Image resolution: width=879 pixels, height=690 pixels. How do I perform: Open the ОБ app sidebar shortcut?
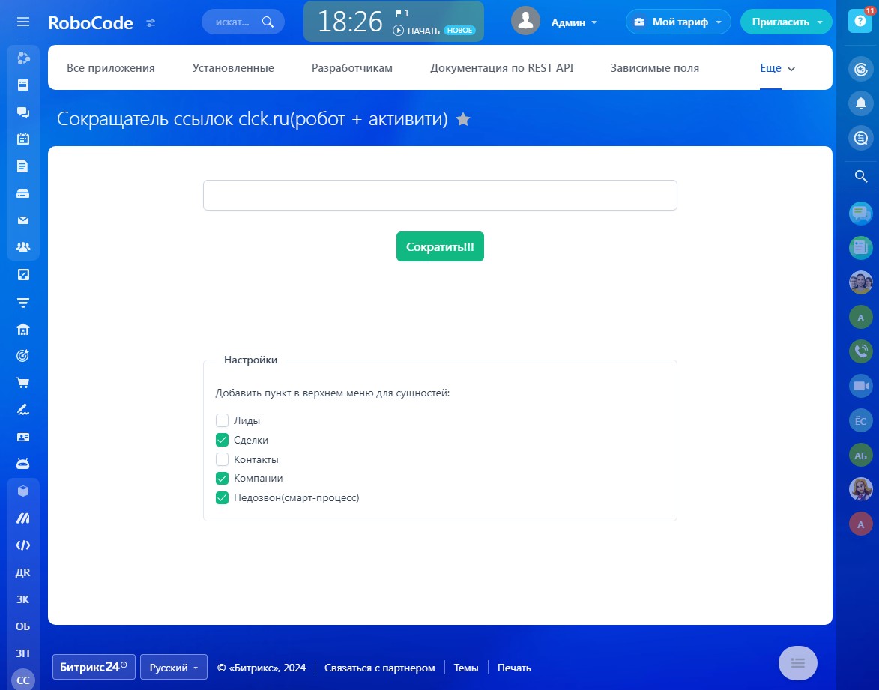(x=23, y=626)
